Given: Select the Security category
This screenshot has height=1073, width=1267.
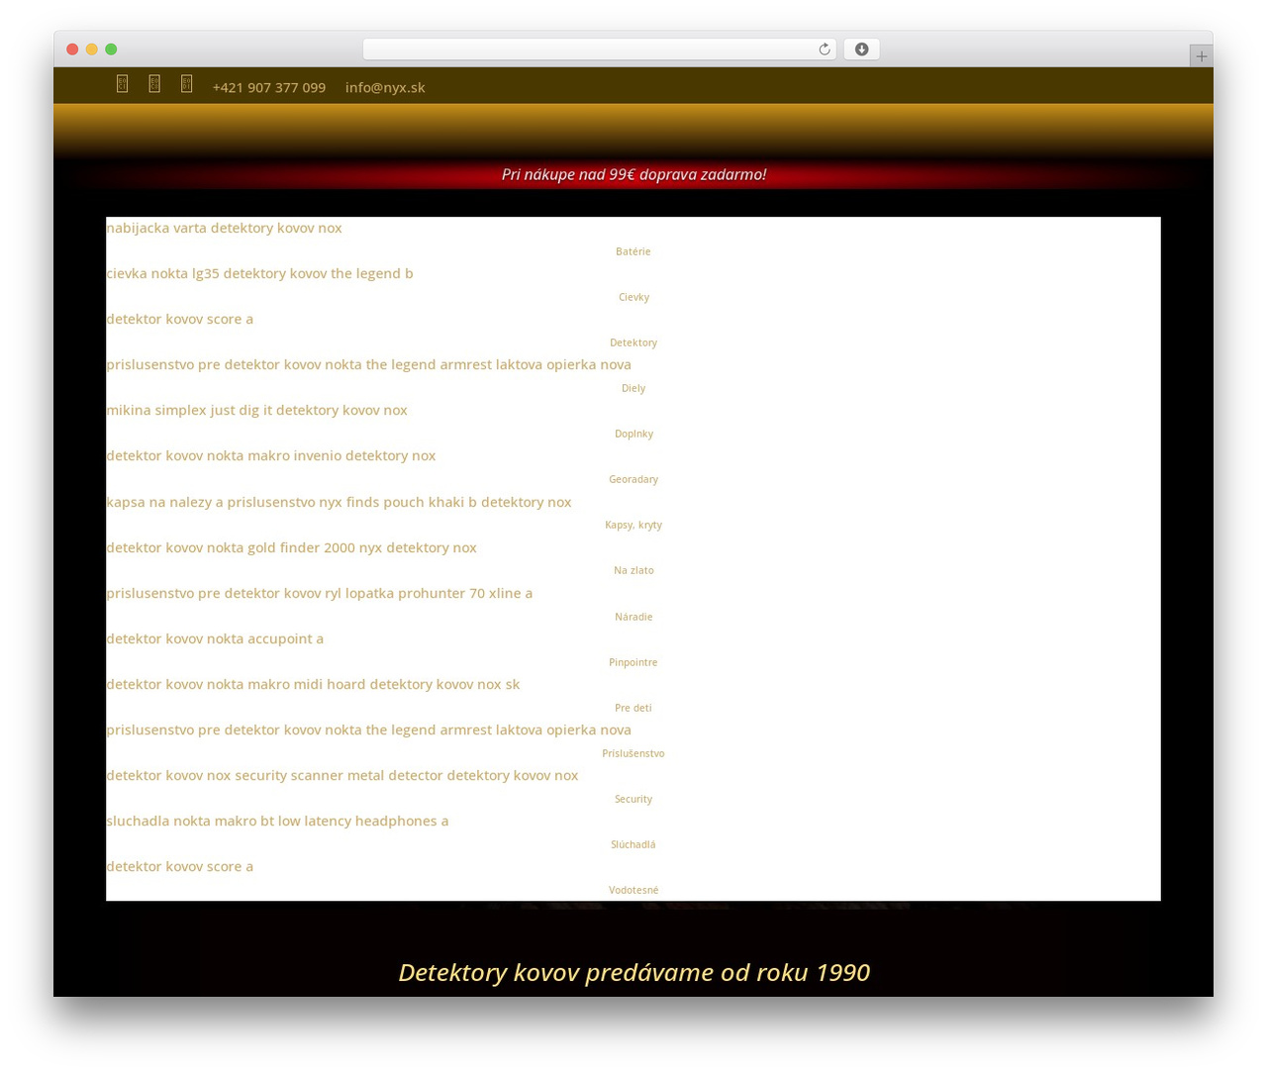Looking at the screenshot, I should (x=633, y=799).
